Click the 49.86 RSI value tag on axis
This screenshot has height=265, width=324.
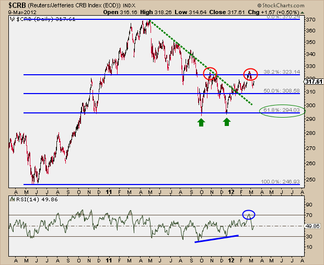pos(313,226)
